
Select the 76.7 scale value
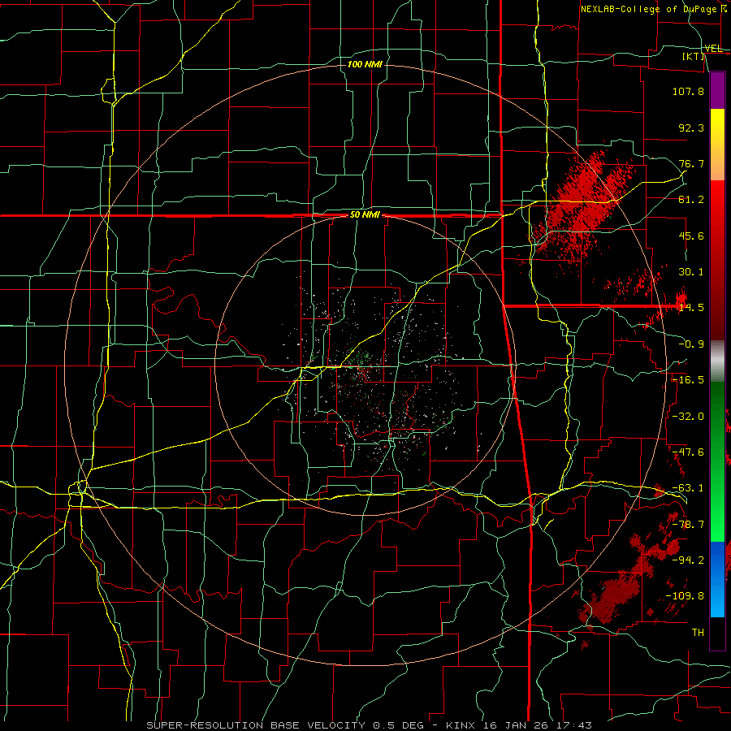pos(691,163)
